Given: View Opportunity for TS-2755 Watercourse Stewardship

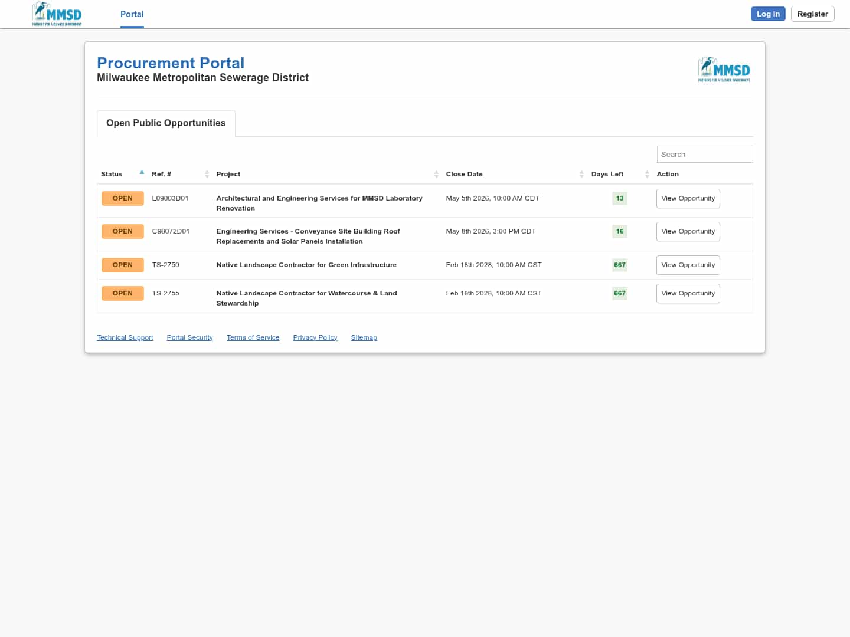Looking at the screenshot, I should [x=688, y=294].
